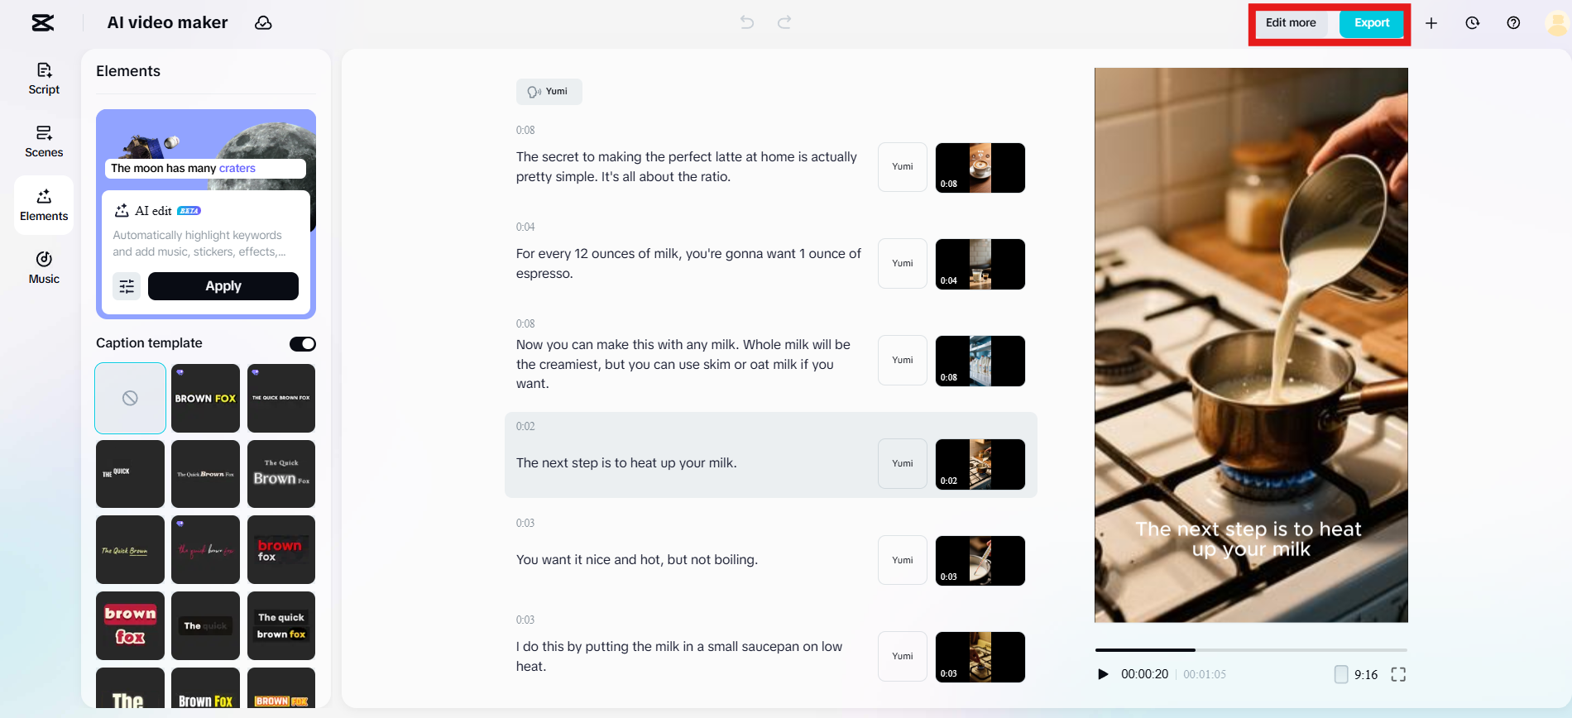Choose red 'brown fox' highlighted template
This screenshot has width=1572, height=718.
[x=281, y=550]
